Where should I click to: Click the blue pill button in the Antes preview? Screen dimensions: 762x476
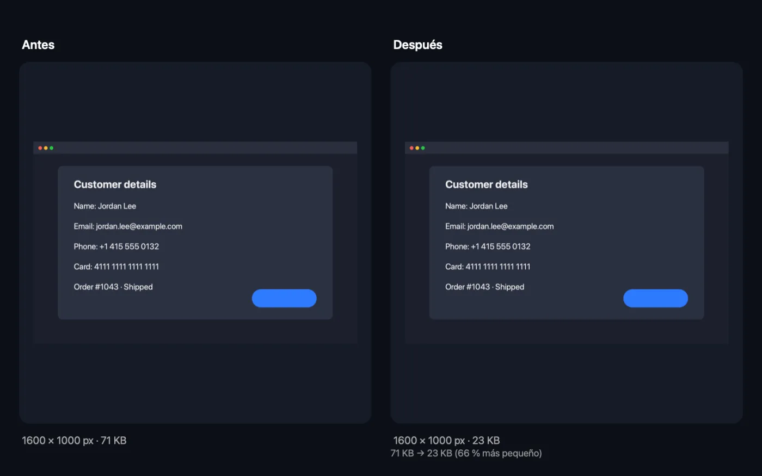click(284, 298)
